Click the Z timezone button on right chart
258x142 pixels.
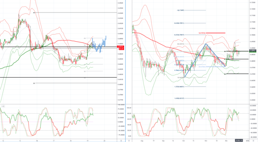pos(129,141)
